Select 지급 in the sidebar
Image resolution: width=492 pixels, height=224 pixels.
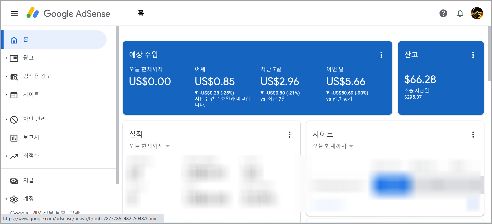(x=28, y=180)
